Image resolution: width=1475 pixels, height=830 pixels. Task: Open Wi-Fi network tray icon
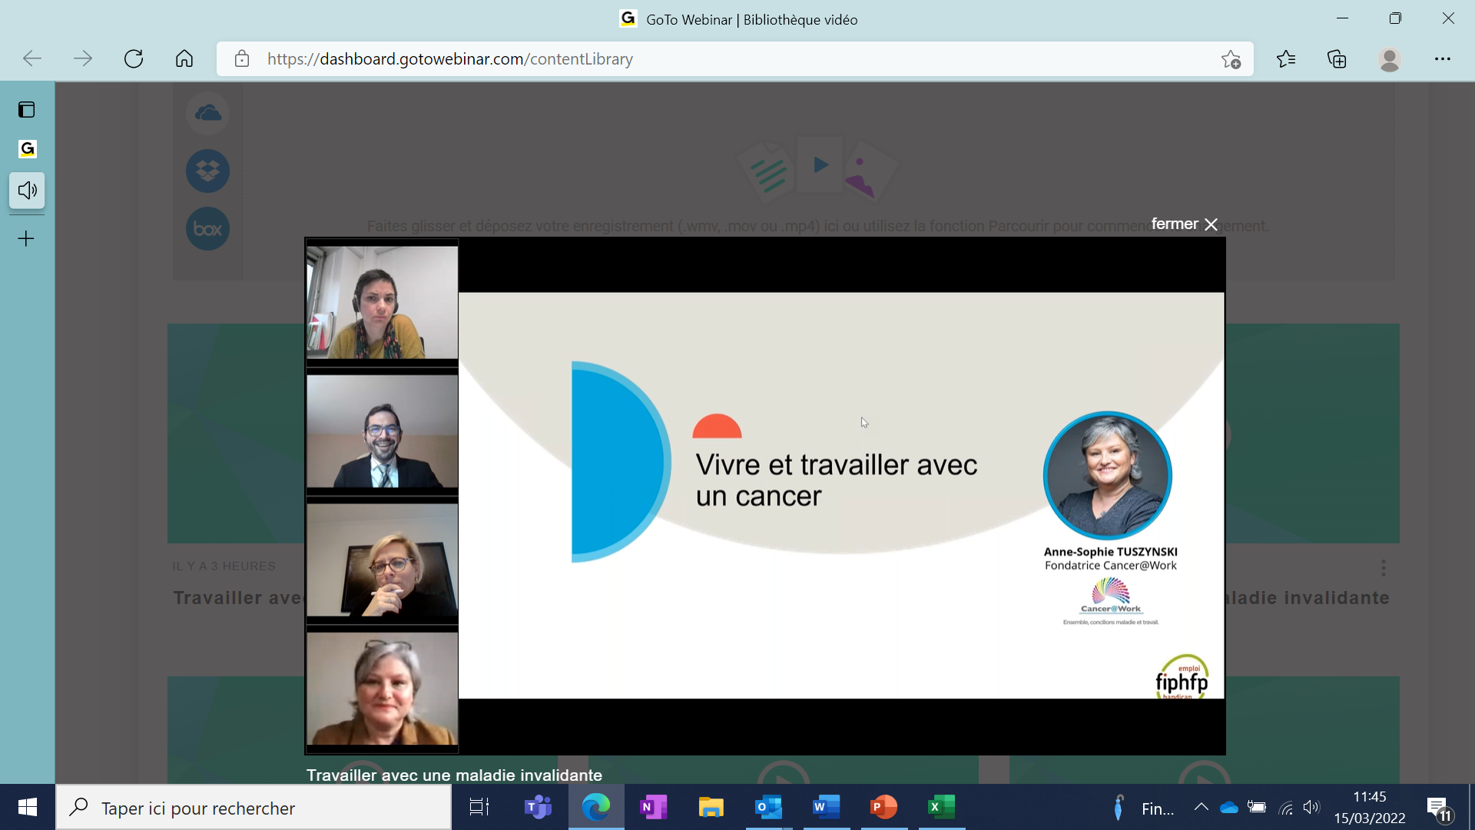tap(1286, 808)
